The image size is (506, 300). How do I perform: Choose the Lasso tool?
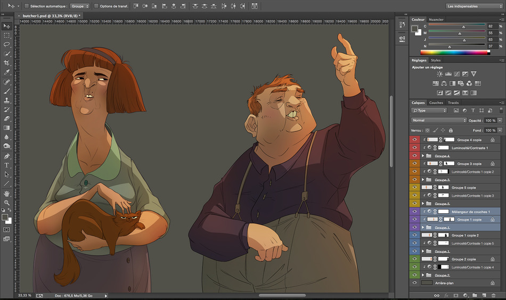coord(7,44)
